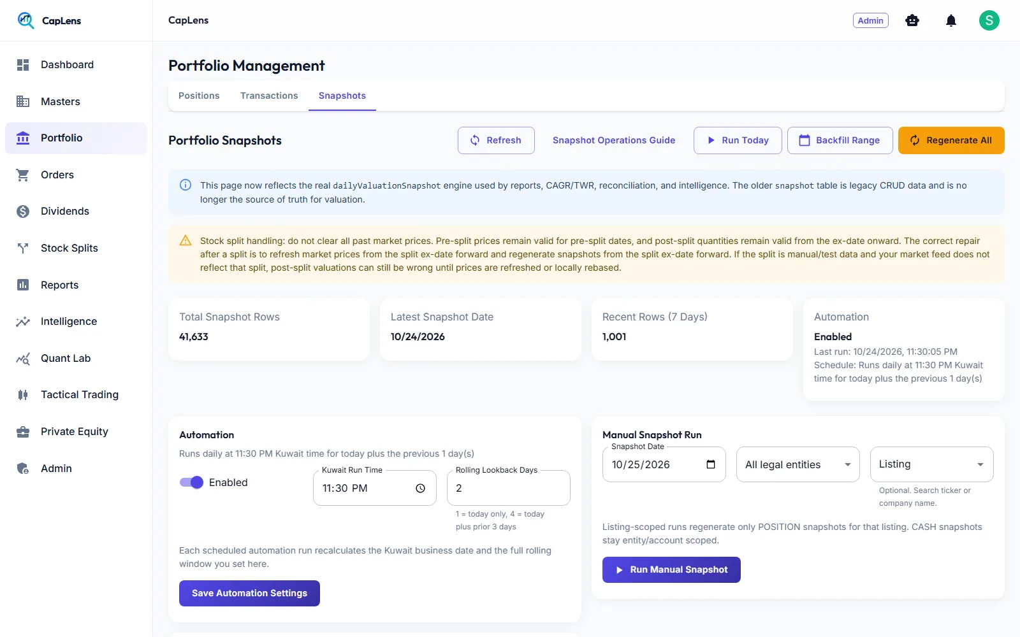
Task: Click the Regenerate All button
Action: [x=951, y=140]
